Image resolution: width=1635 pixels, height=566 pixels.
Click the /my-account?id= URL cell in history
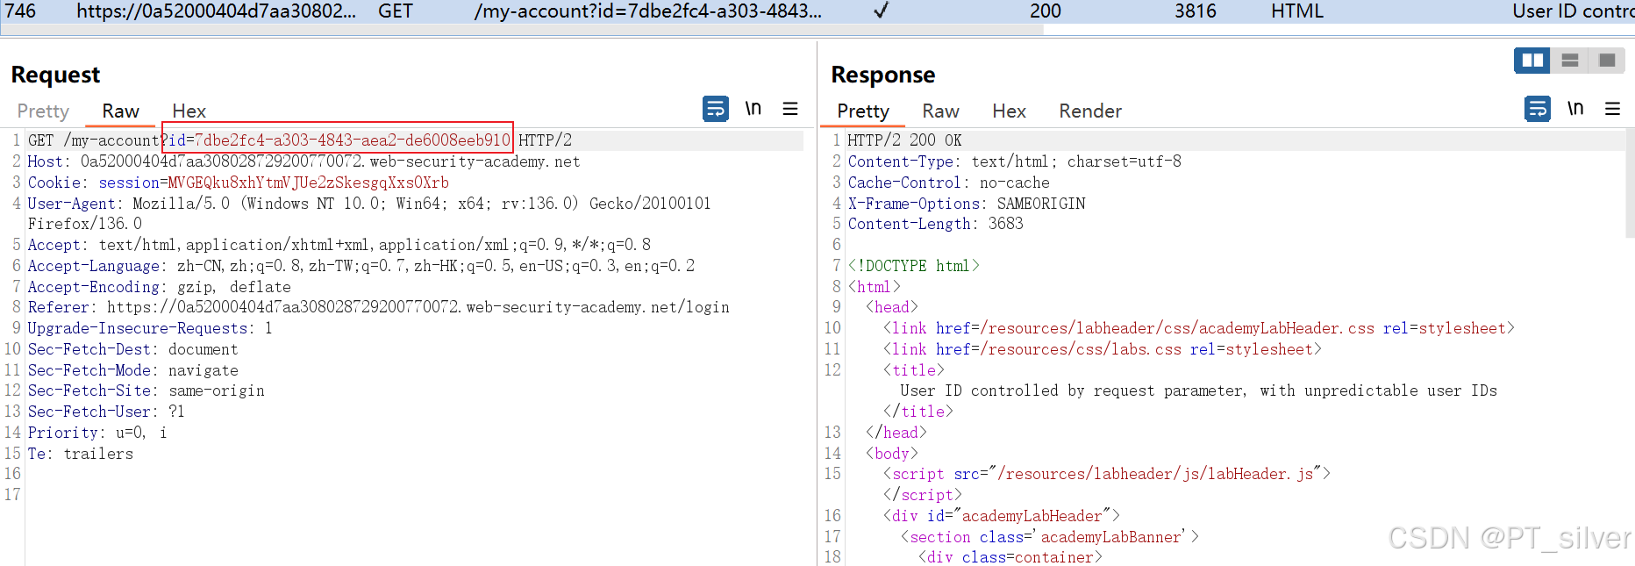647,11
